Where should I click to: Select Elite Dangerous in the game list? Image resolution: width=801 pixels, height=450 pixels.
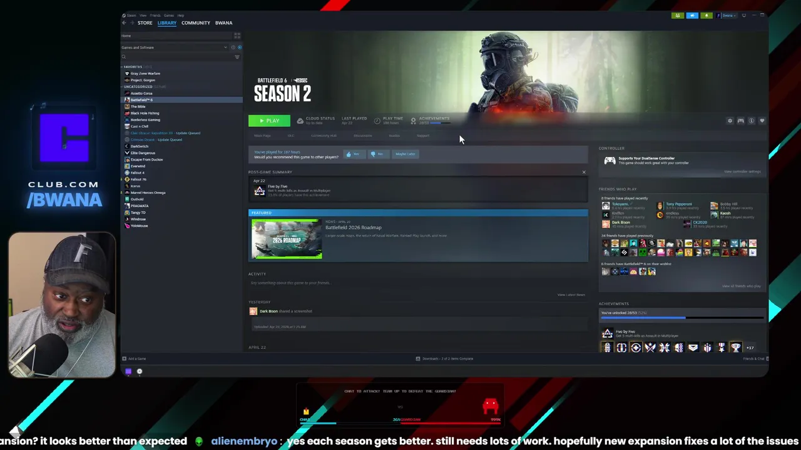pyautogui.click(x=143, y=153)
